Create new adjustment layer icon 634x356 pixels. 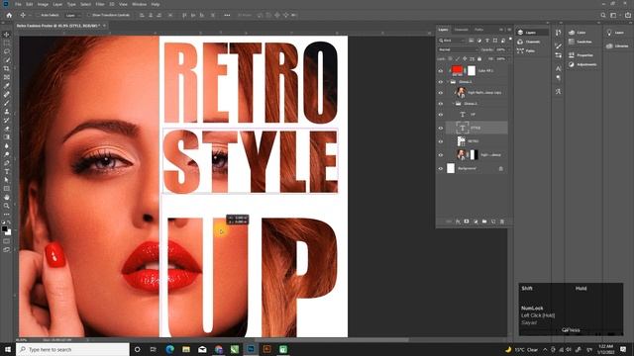pyautogui.click(x=475, y=222)
